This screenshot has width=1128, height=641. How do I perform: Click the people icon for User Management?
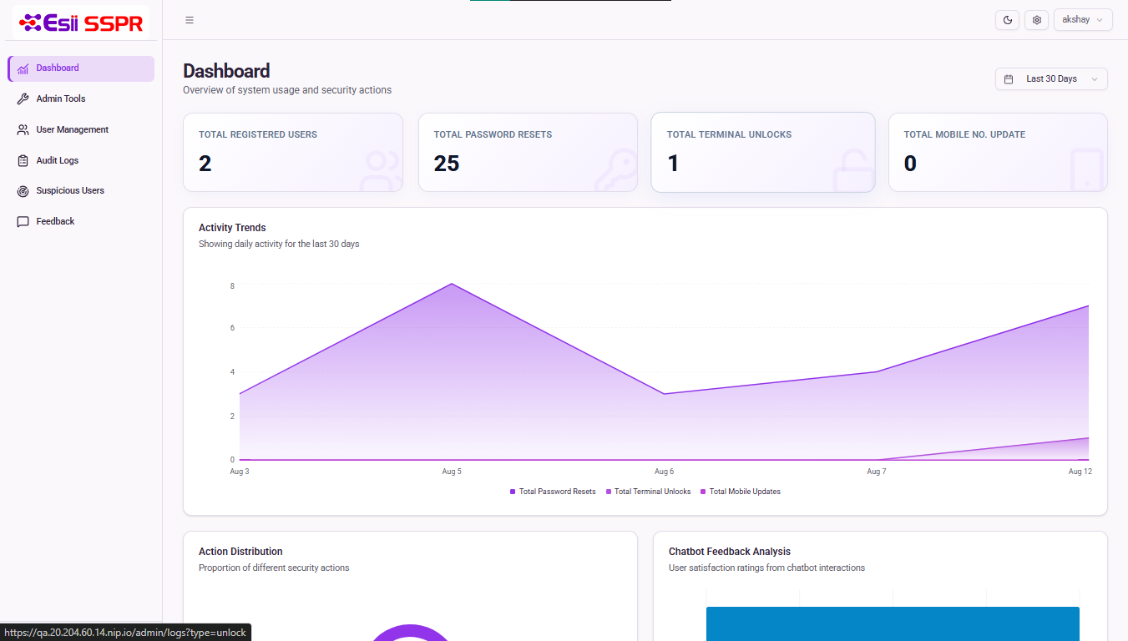23,130
